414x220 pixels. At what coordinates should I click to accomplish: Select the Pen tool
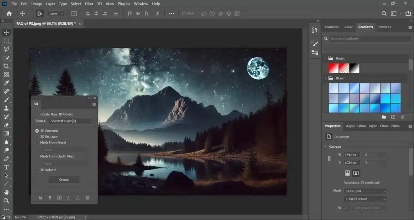click(6, 159)
